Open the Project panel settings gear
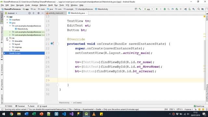This screenshot has height=117, width=208. click(38, 13)
